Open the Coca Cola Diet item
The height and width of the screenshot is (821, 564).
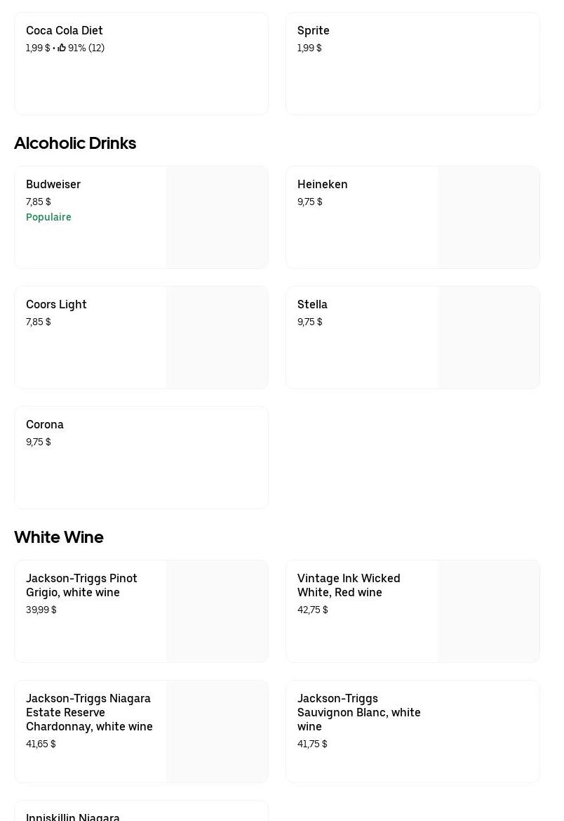65,31
